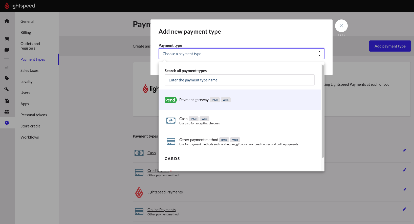Screen dimensions: 414x224
Task: Go to Sales taxes settings
Action: pyautogui.click(x=29, y=71)
